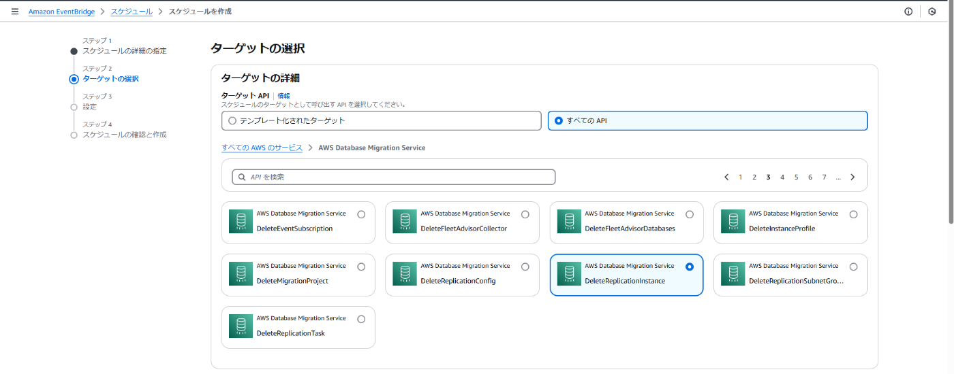954x374 pixels.
Task: Go to pagination page 7
Action: 824,177
